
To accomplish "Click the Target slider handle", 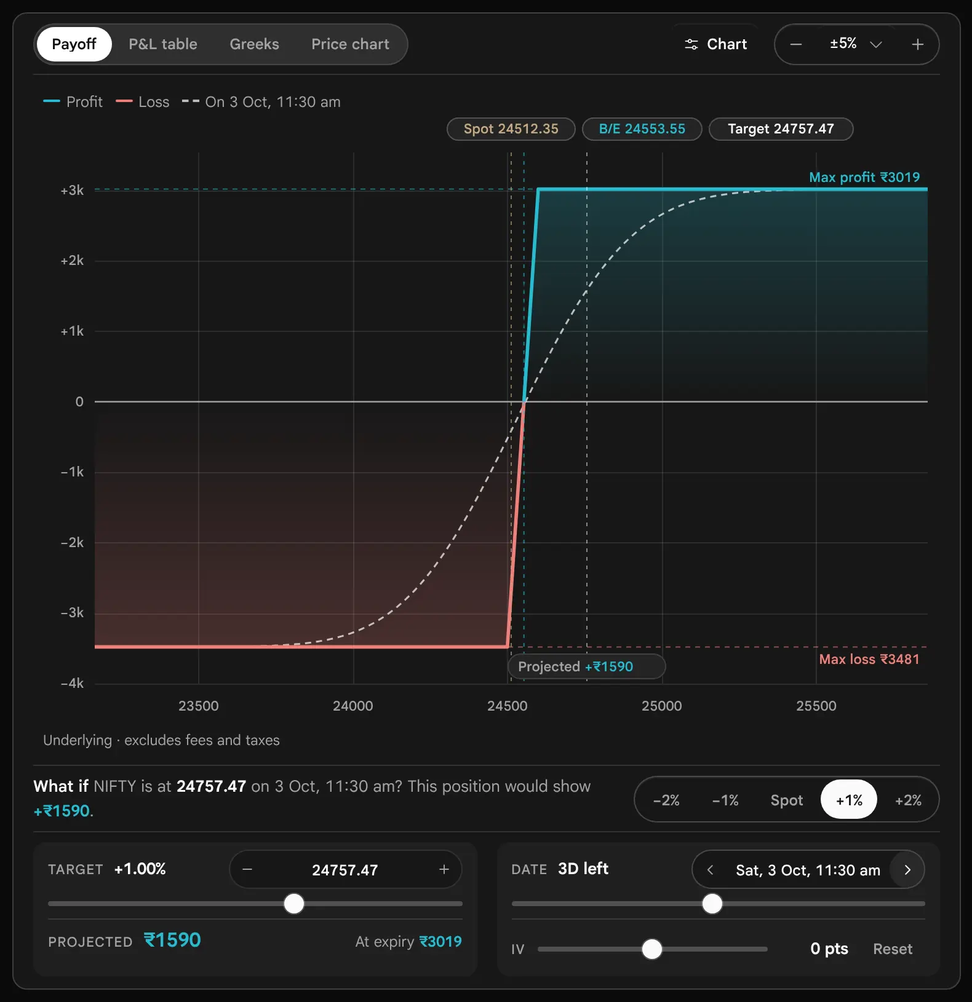I will point(294,904).
